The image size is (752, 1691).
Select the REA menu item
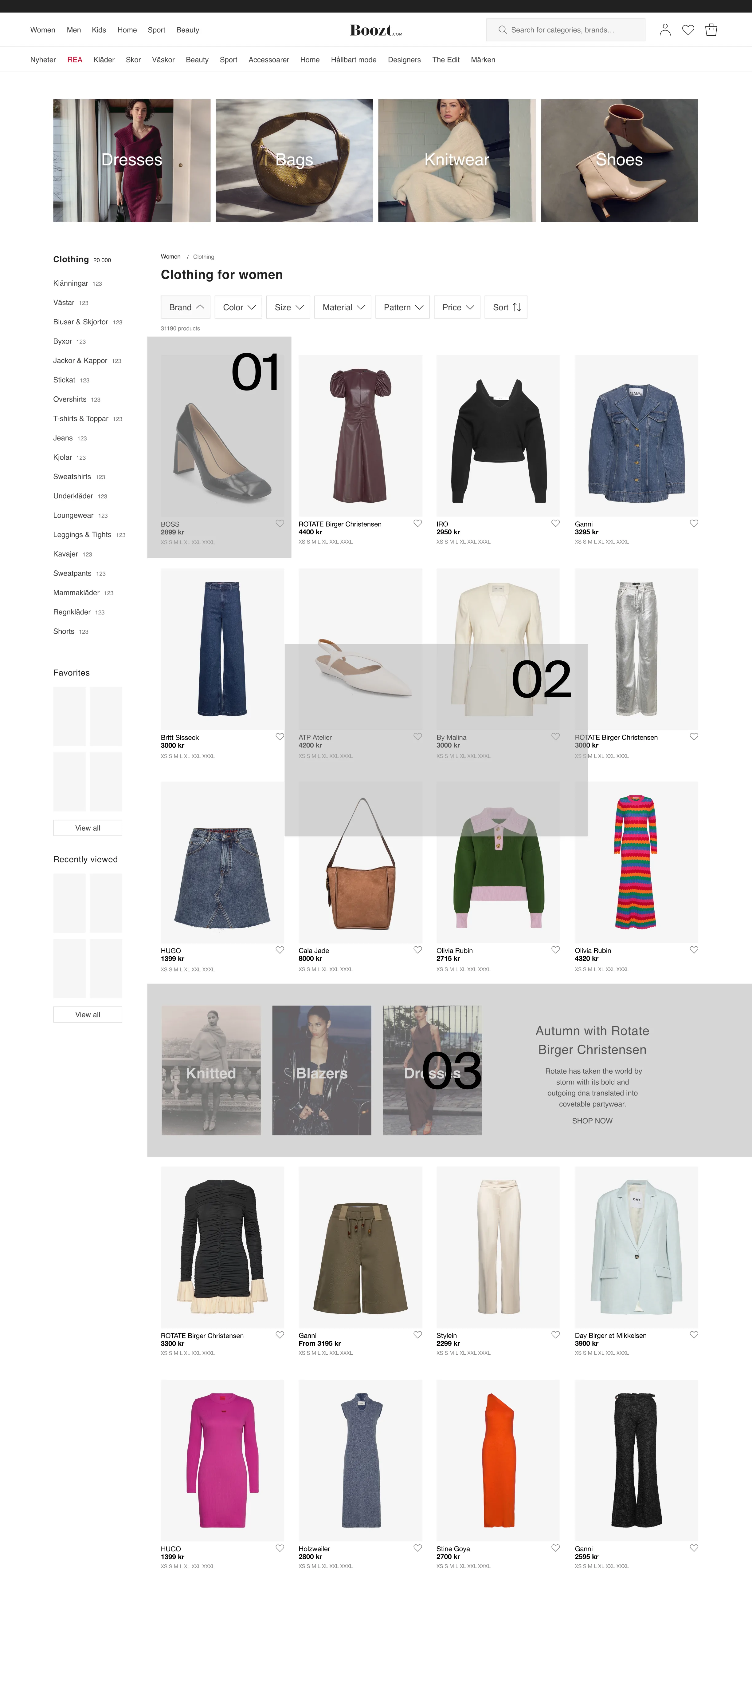[x=75, y=60]
